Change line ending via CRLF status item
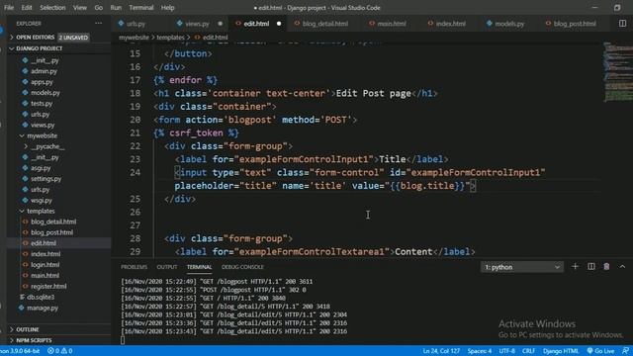 tap(528, 351)
